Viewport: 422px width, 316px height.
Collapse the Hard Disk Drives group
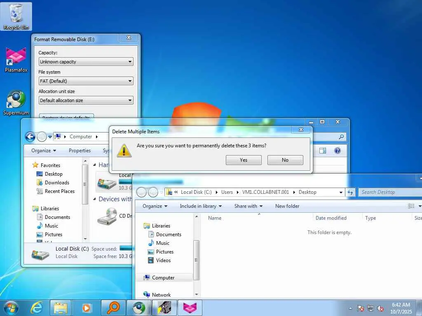94,165
